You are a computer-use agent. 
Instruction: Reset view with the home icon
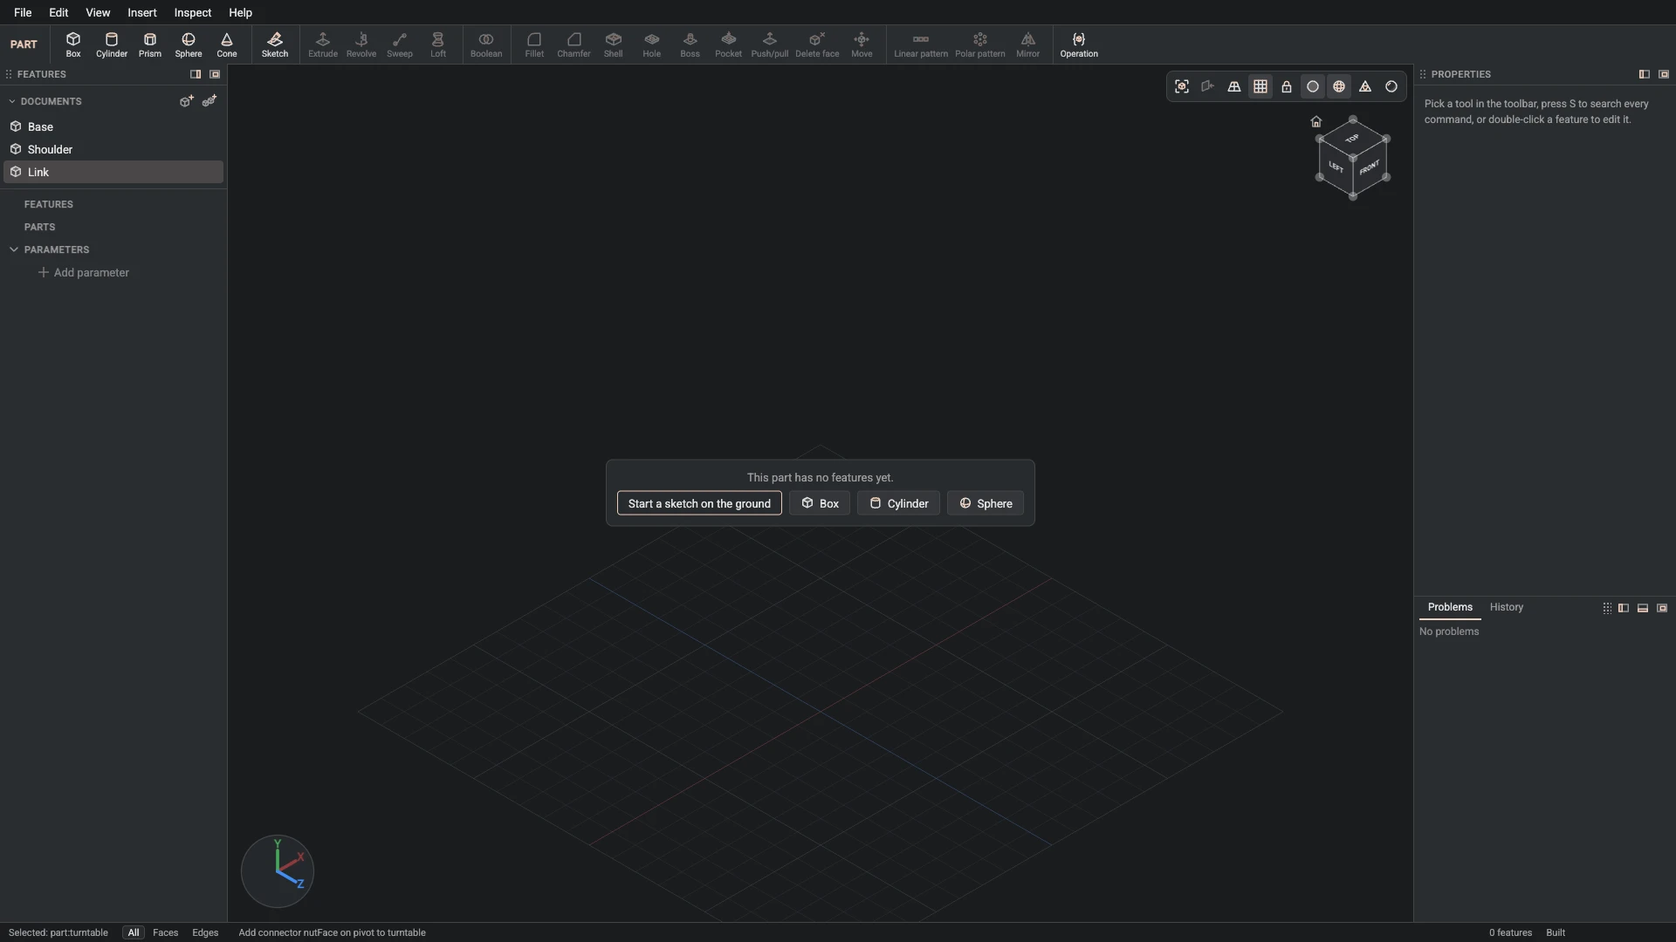click(x=1316, y=121)
